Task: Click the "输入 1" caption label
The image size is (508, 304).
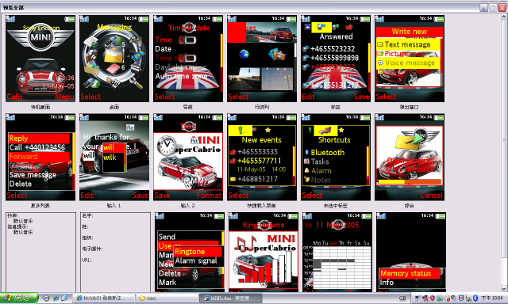Action: tap(114, 206)
